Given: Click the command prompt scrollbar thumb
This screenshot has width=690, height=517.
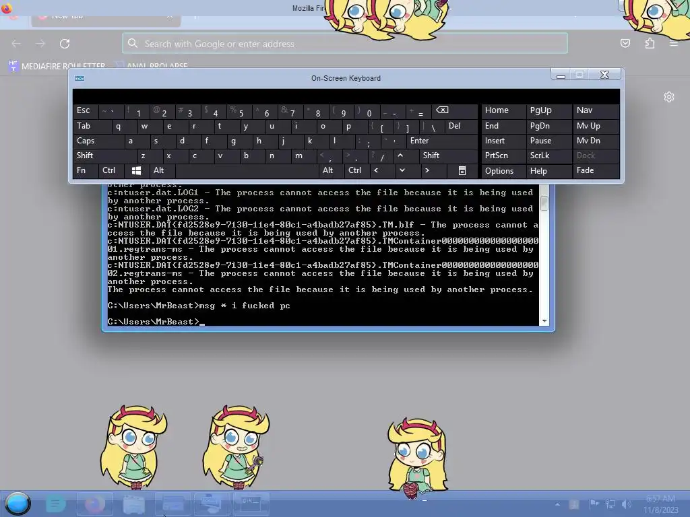Looking at the screenshot, I should pyautogui.click(x=544, y=203).
